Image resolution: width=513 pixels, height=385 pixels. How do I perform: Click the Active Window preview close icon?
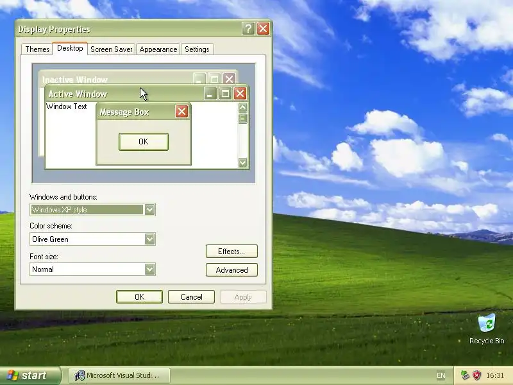240,94
